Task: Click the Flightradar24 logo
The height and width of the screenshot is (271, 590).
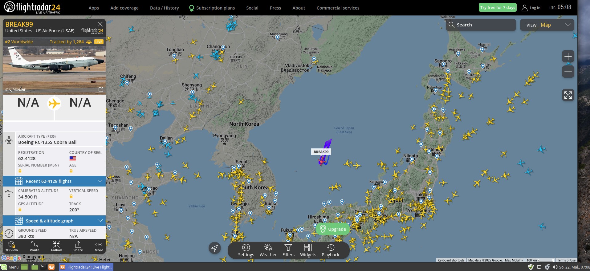Action: coord(32,7)
